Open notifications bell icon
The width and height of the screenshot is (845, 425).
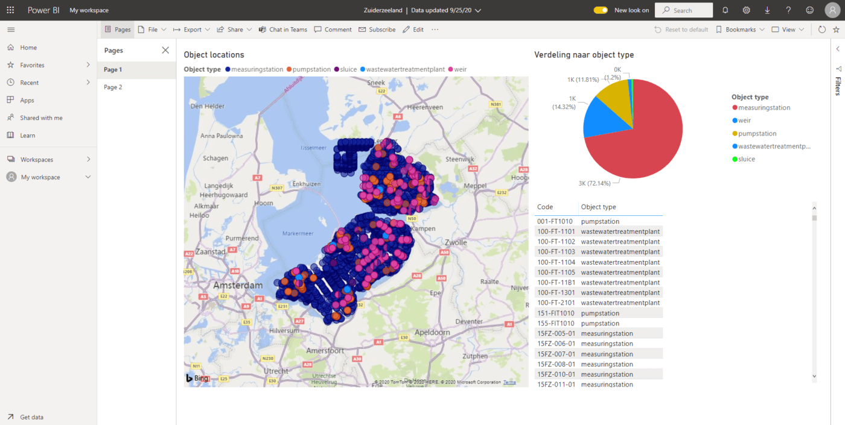point(725,10)
